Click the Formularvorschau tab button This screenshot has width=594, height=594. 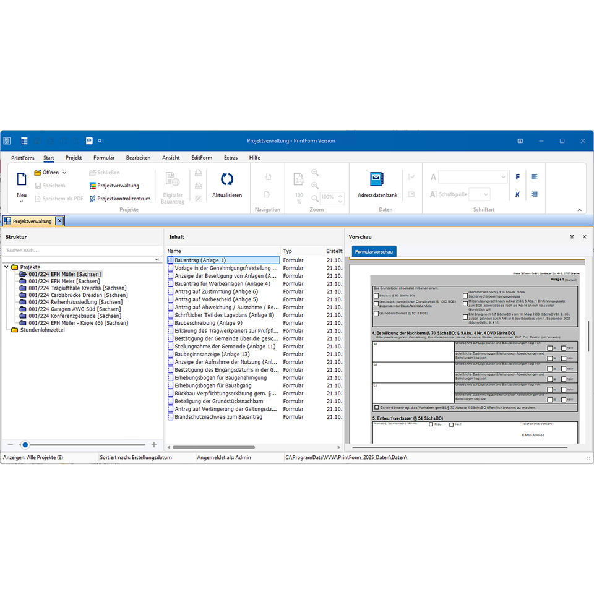(374, 252)
